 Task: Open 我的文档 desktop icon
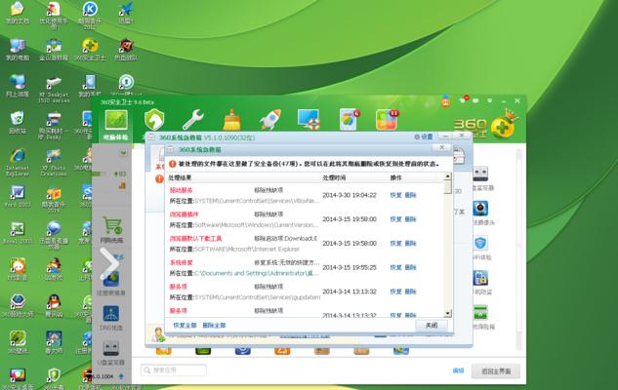(17, 13)
